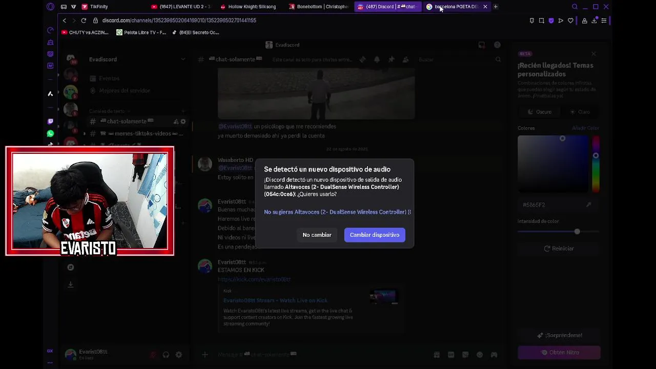
Task: Open a new browser tab with plus
Action: point(496,7)
